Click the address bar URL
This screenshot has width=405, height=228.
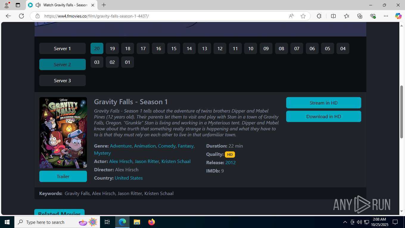point(96,16)
